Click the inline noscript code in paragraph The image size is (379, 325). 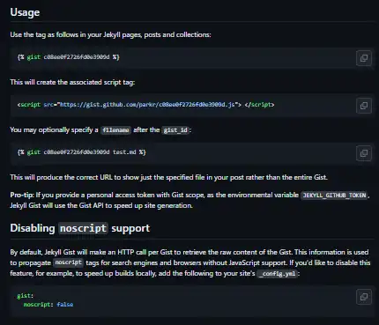click(x=69, y=262)
